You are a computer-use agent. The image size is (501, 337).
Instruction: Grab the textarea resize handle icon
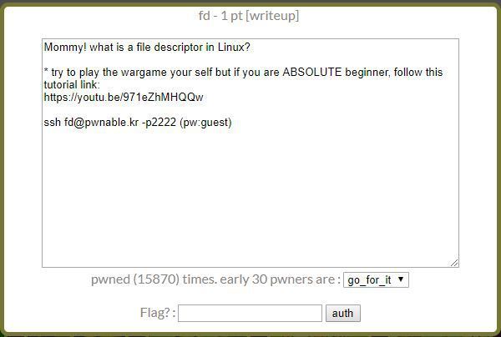pos(454,263)
